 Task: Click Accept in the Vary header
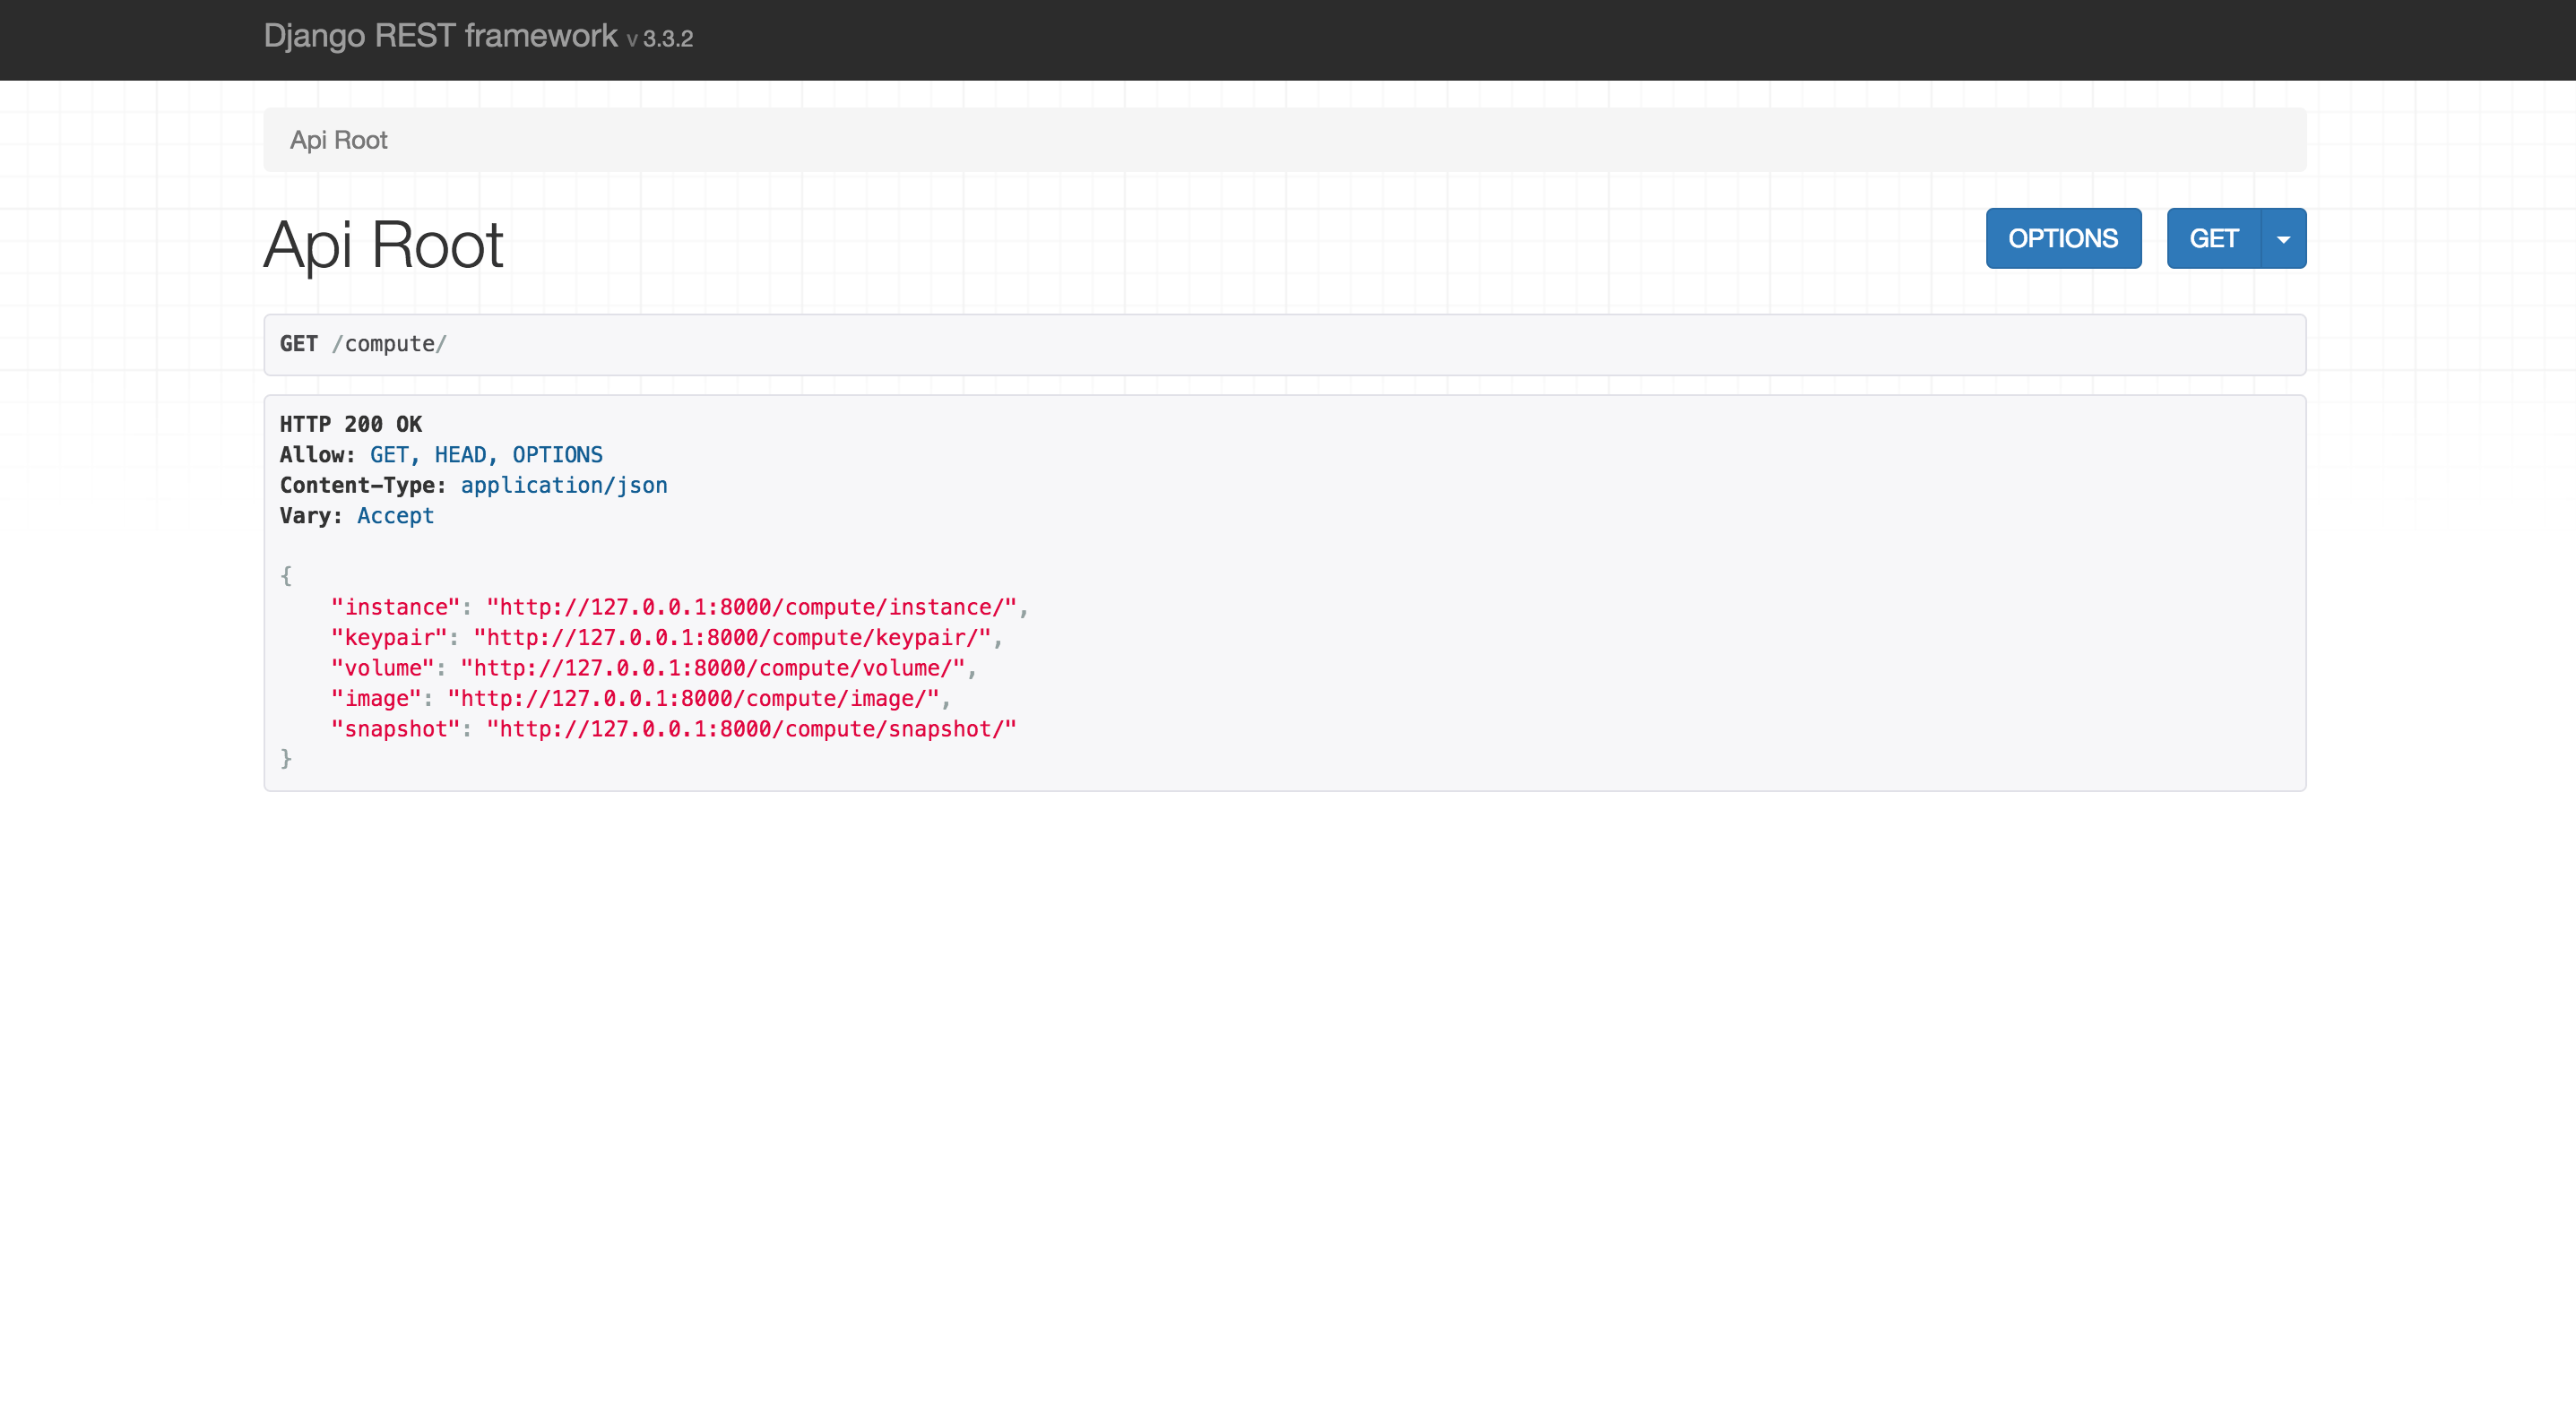(x=395, y=514)
